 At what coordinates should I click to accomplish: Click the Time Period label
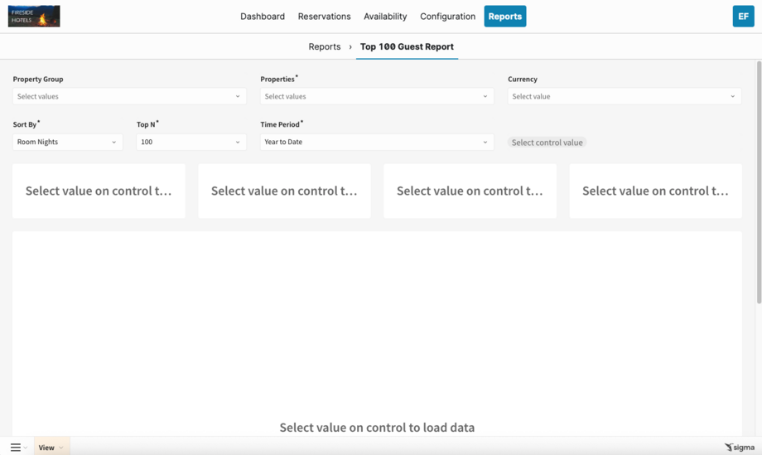280,124
